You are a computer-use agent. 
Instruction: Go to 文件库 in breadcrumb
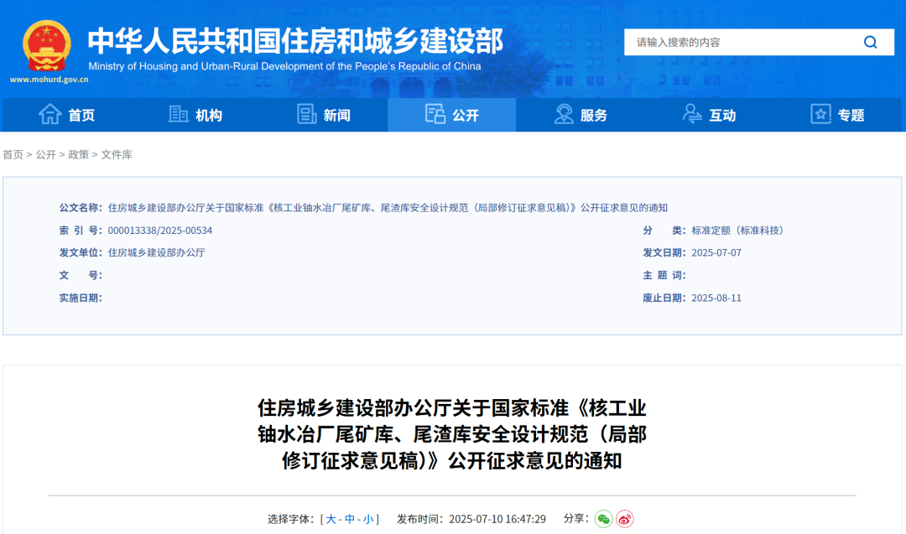click(x=117, y=155)
